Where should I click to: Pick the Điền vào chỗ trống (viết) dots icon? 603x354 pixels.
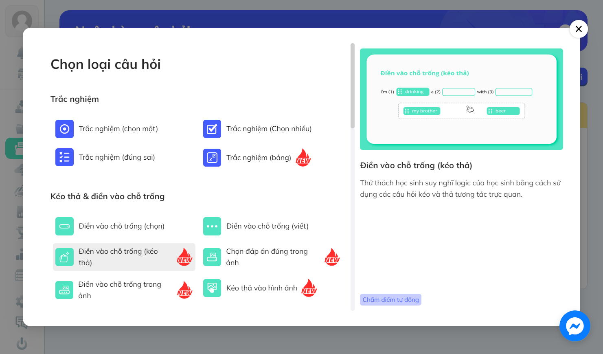(212, 226)
